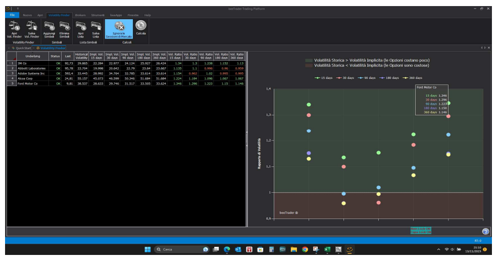The height and width of the screenshot is (260, 498).
Task: Switch to the Quick Start tab
Action: point(22,48)
